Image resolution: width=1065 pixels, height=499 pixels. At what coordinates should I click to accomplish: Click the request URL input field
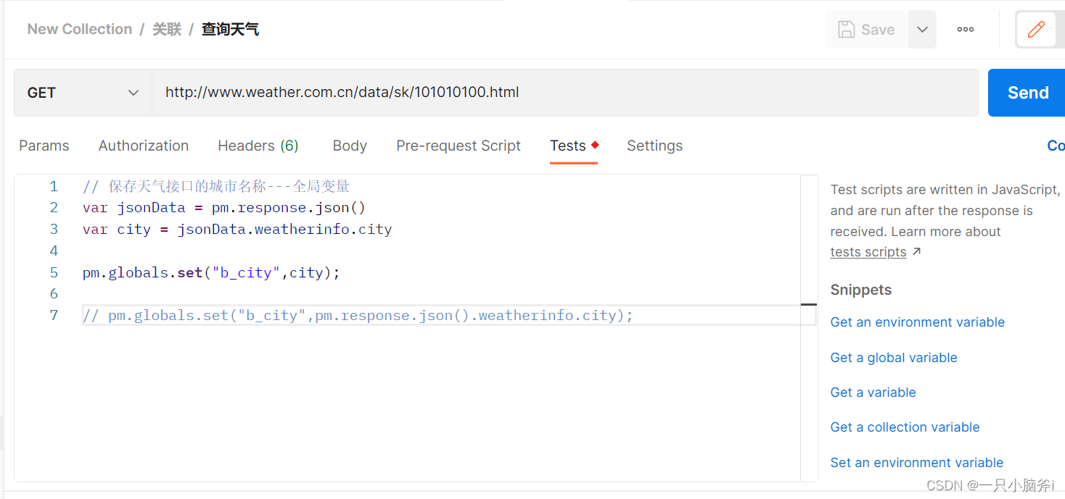coord(564,93)
